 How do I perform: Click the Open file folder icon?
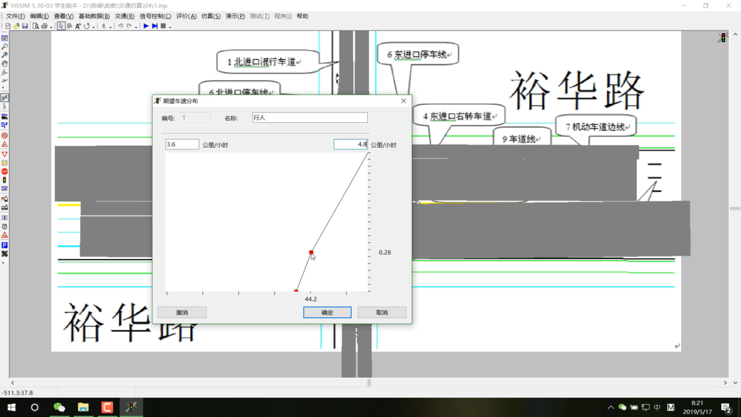(x=17, y=26)
